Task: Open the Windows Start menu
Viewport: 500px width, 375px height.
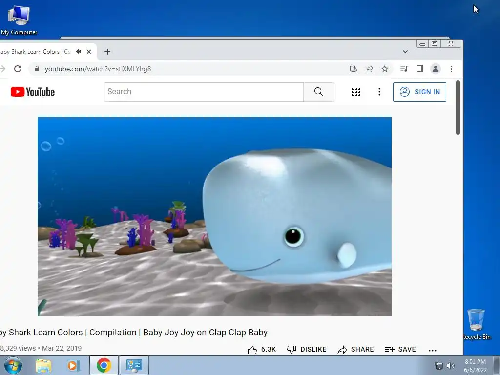Action: [x=13, y=365]
